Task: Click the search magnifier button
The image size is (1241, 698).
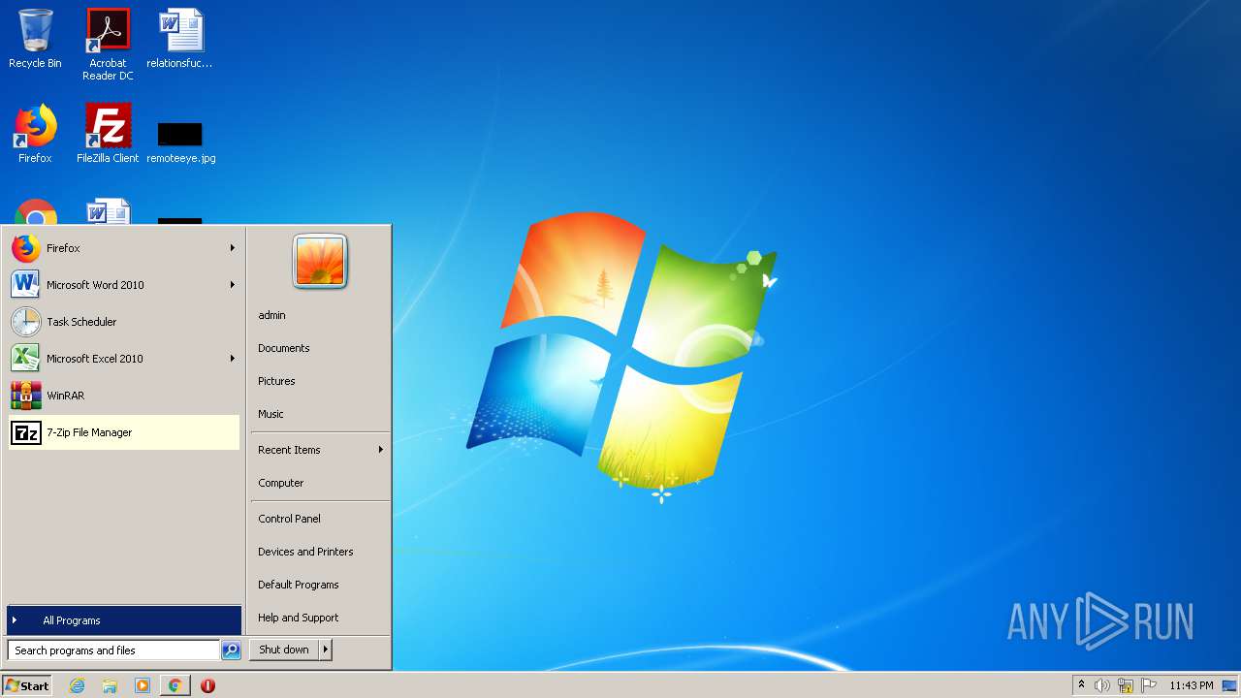Action: [231, 650]
